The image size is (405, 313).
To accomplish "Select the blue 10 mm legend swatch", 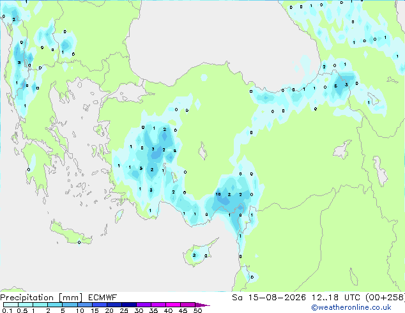I will click(x=85, y=305).
